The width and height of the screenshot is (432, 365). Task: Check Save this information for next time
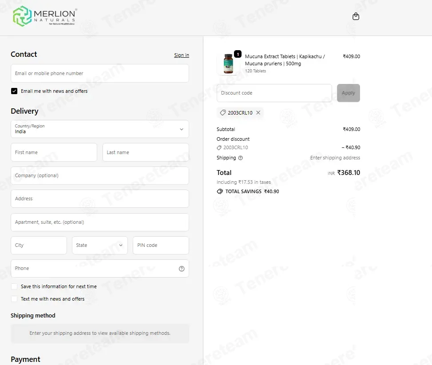click(14, 286)
